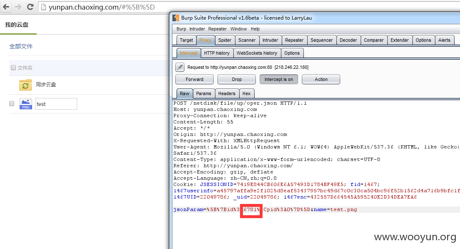Open the Action button menu
This screenshot has width=460, height=249.
click(x=321, y=79)
